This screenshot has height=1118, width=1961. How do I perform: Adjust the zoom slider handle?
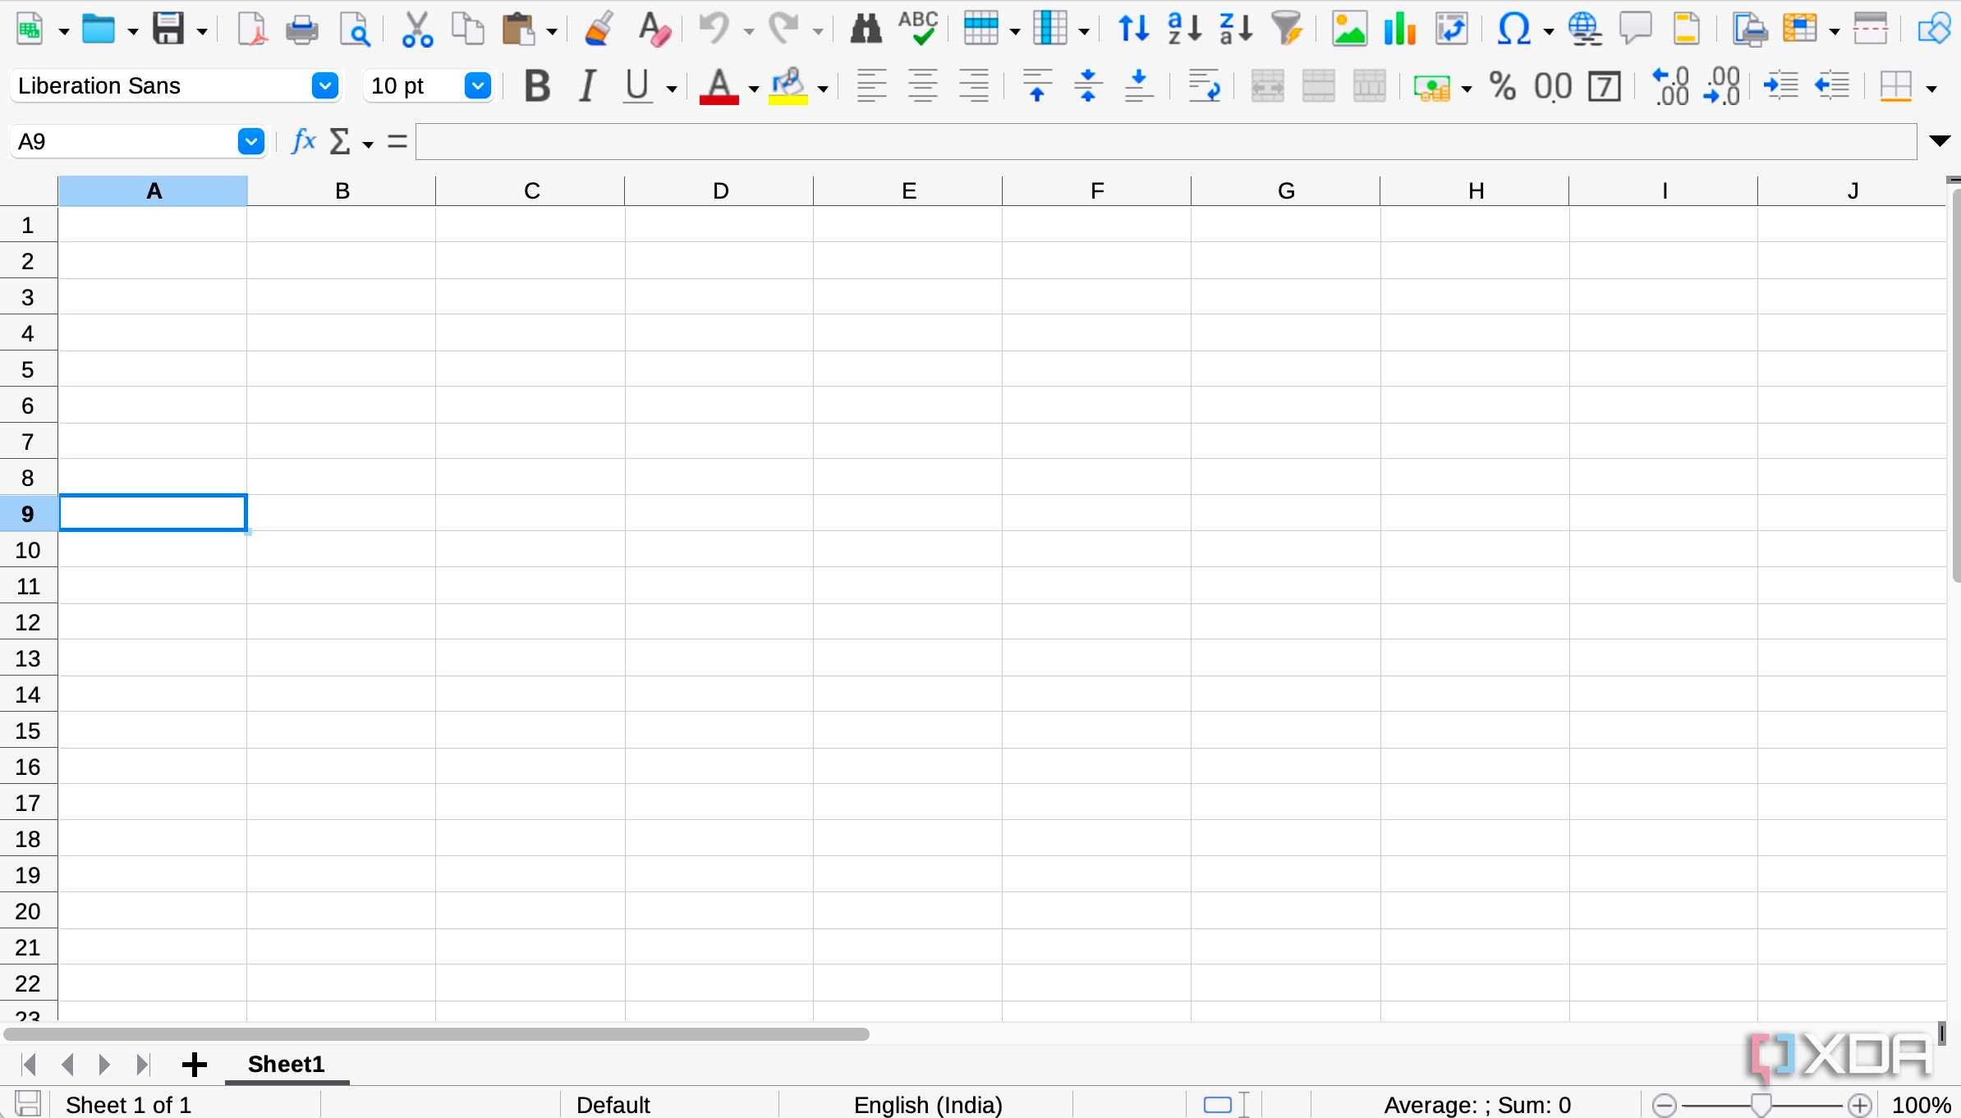pyautogui.click(x=1760, y=1105)
